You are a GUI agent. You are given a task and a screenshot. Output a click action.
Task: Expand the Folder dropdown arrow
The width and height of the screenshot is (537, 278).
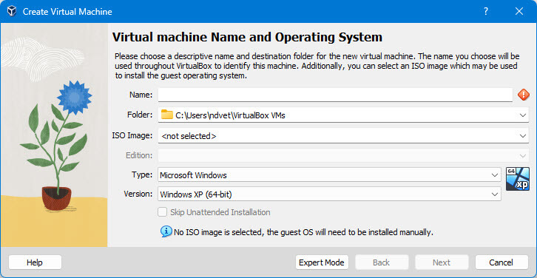[x=523, y=115]
